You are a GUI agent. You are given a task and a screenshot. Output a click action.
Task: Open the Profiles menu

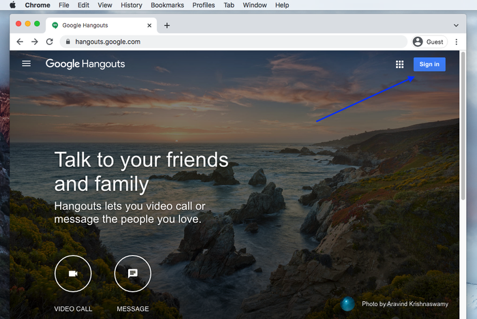(x=204, y=5)
